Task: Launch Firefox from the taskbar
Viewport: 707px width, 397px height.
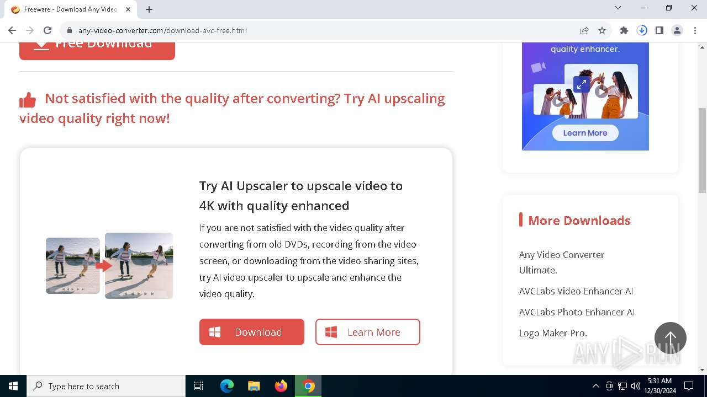Action: pos(281,386)
